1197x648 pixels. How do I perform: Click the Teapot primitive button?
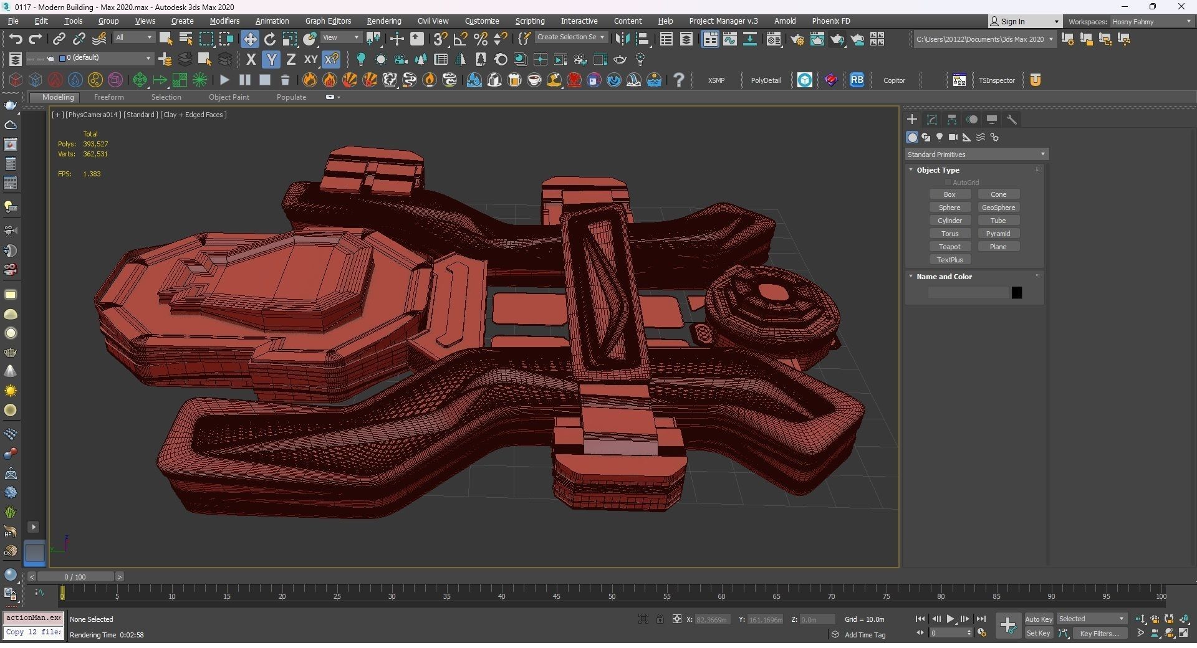pyautogui.click(x=949, y=247)
